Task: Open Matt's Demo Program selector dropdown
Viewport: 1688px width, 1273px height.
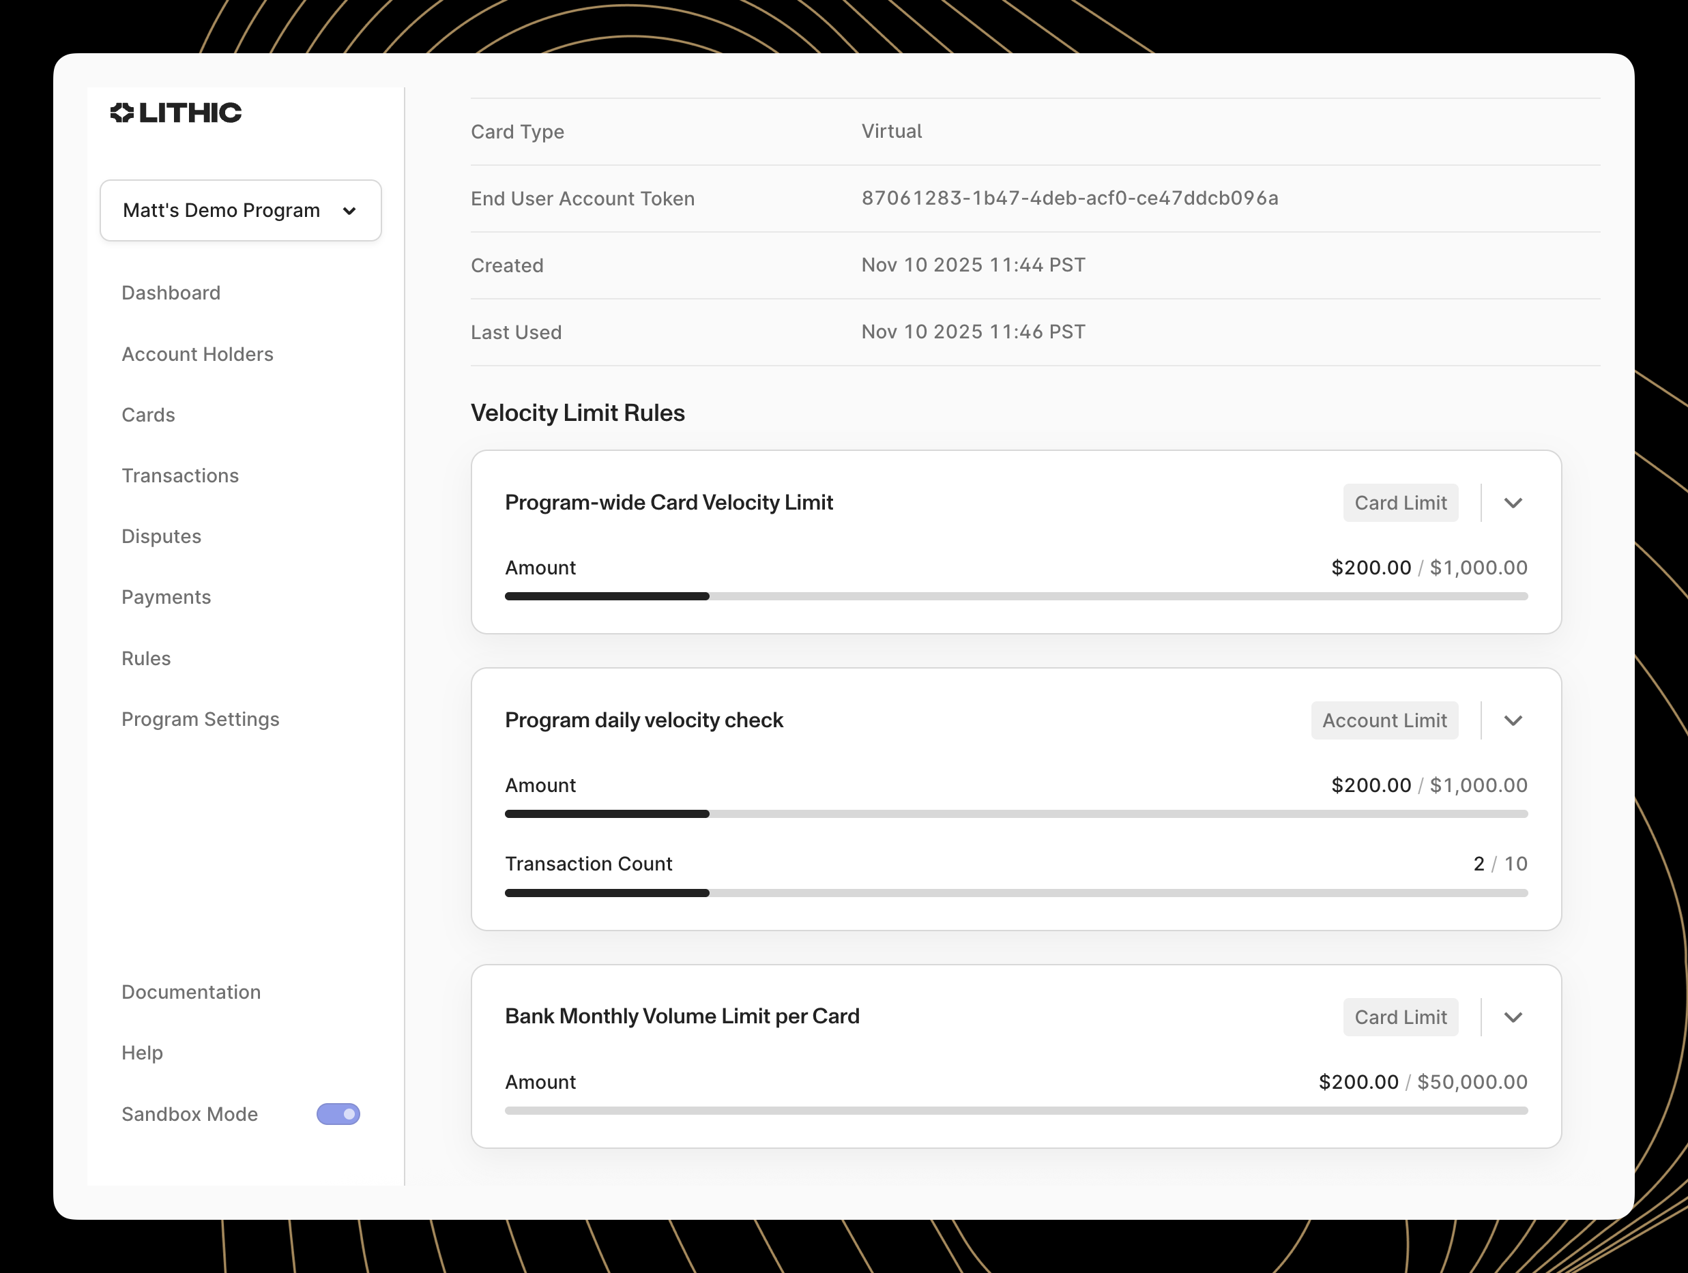Action: tap(240, 211)
